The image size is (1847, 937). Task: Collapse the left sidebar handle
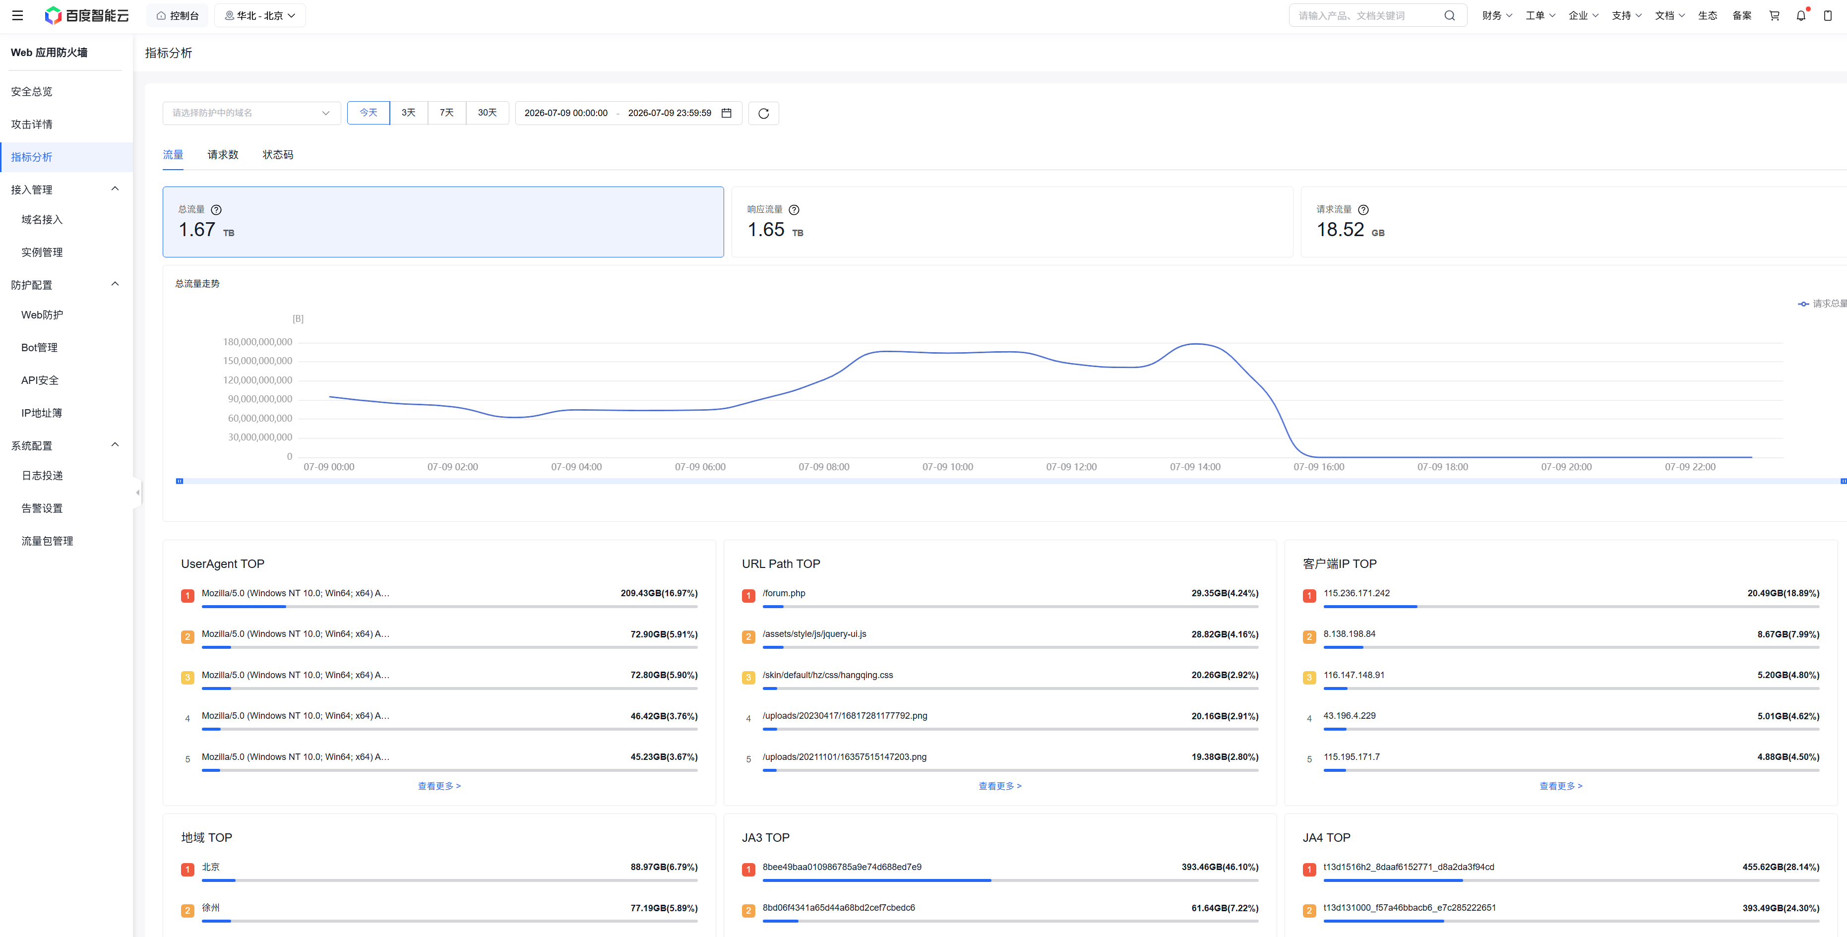(138, 493)
